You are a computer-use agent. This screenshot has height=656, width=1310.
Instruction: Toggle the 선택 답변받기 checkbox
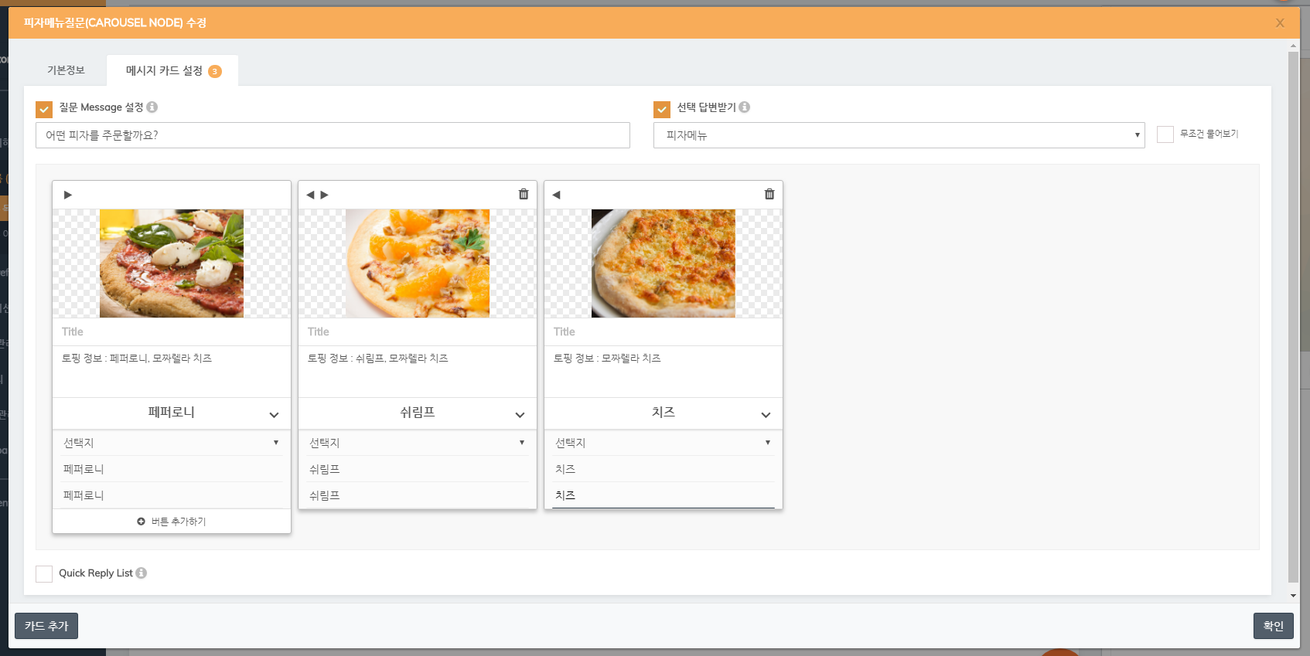(662, 109)
